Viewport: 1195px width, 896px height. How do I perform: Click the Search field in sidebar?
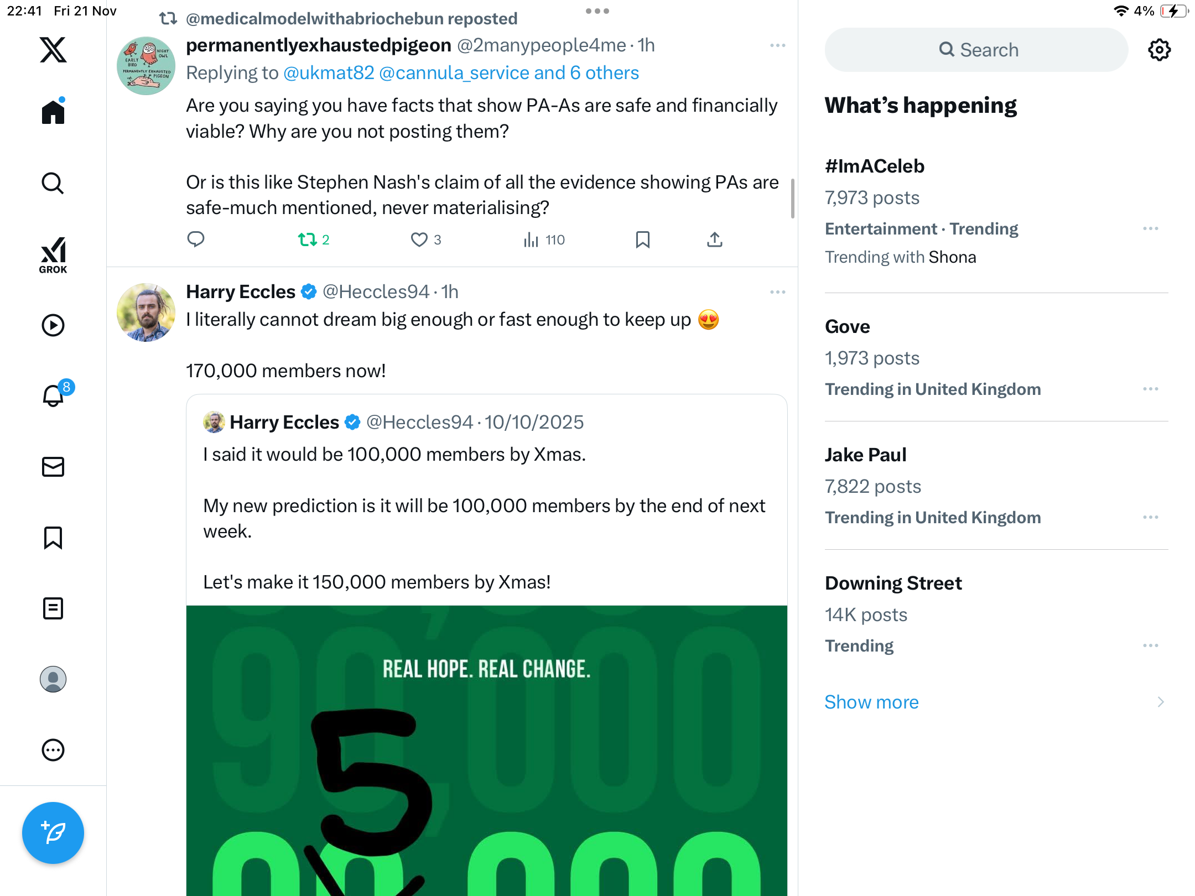[x=976, y=50]
